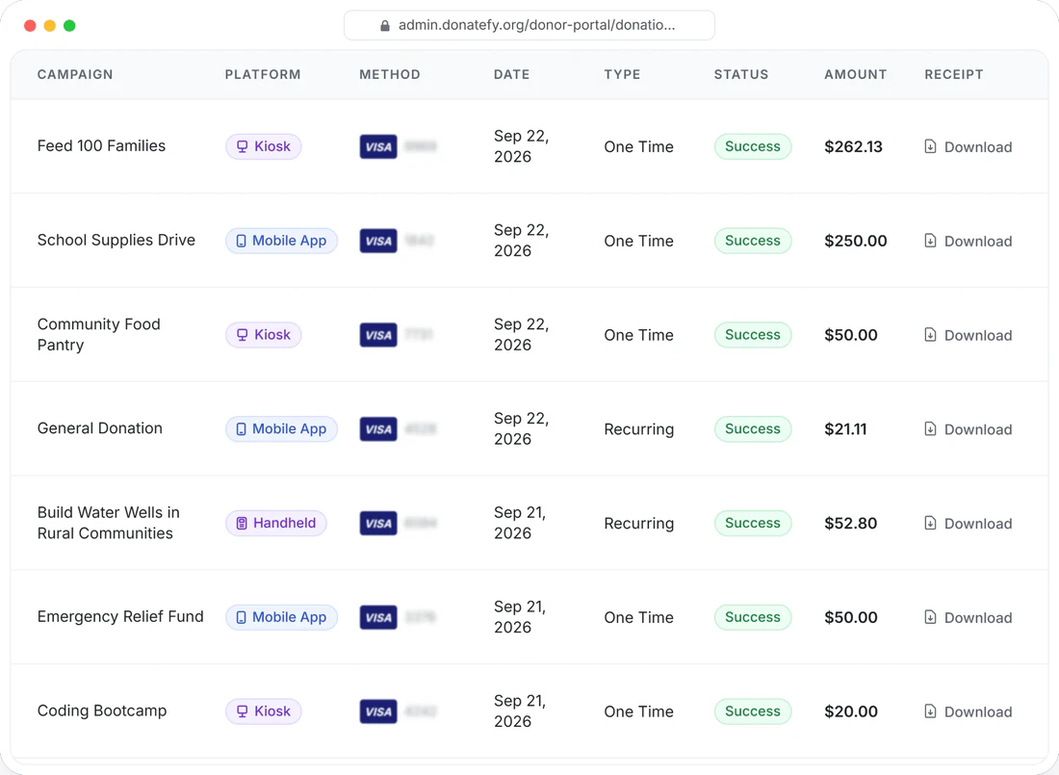Click Success status for General Donation
1059x775 pixels.
(753, 429)
